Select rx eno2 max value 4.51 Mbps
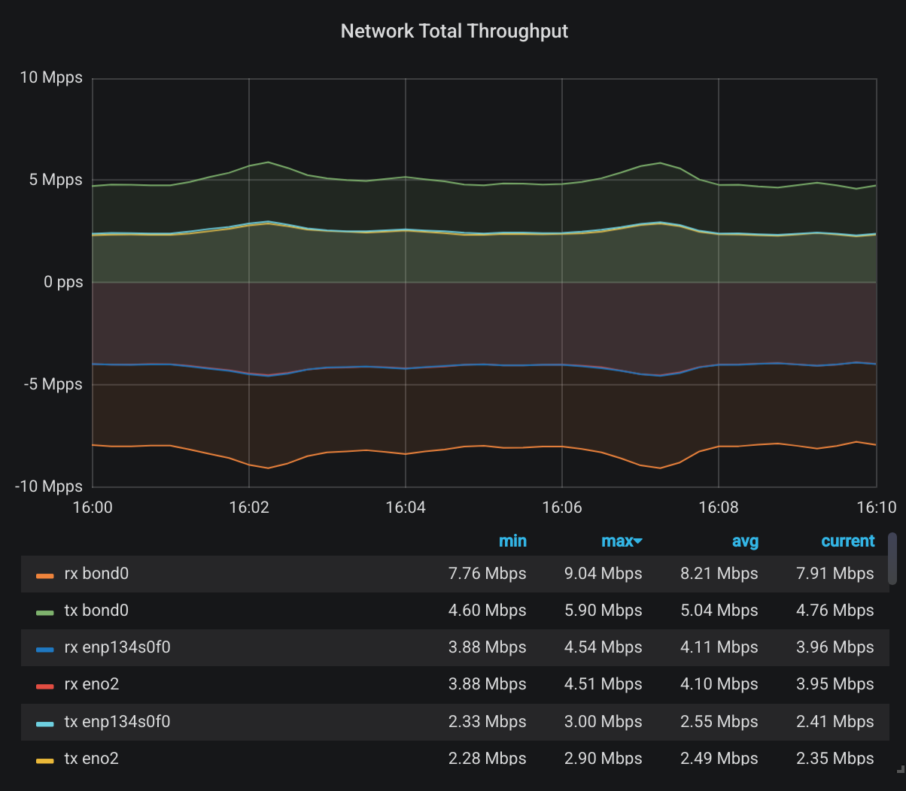 click(x=603, y=684)
